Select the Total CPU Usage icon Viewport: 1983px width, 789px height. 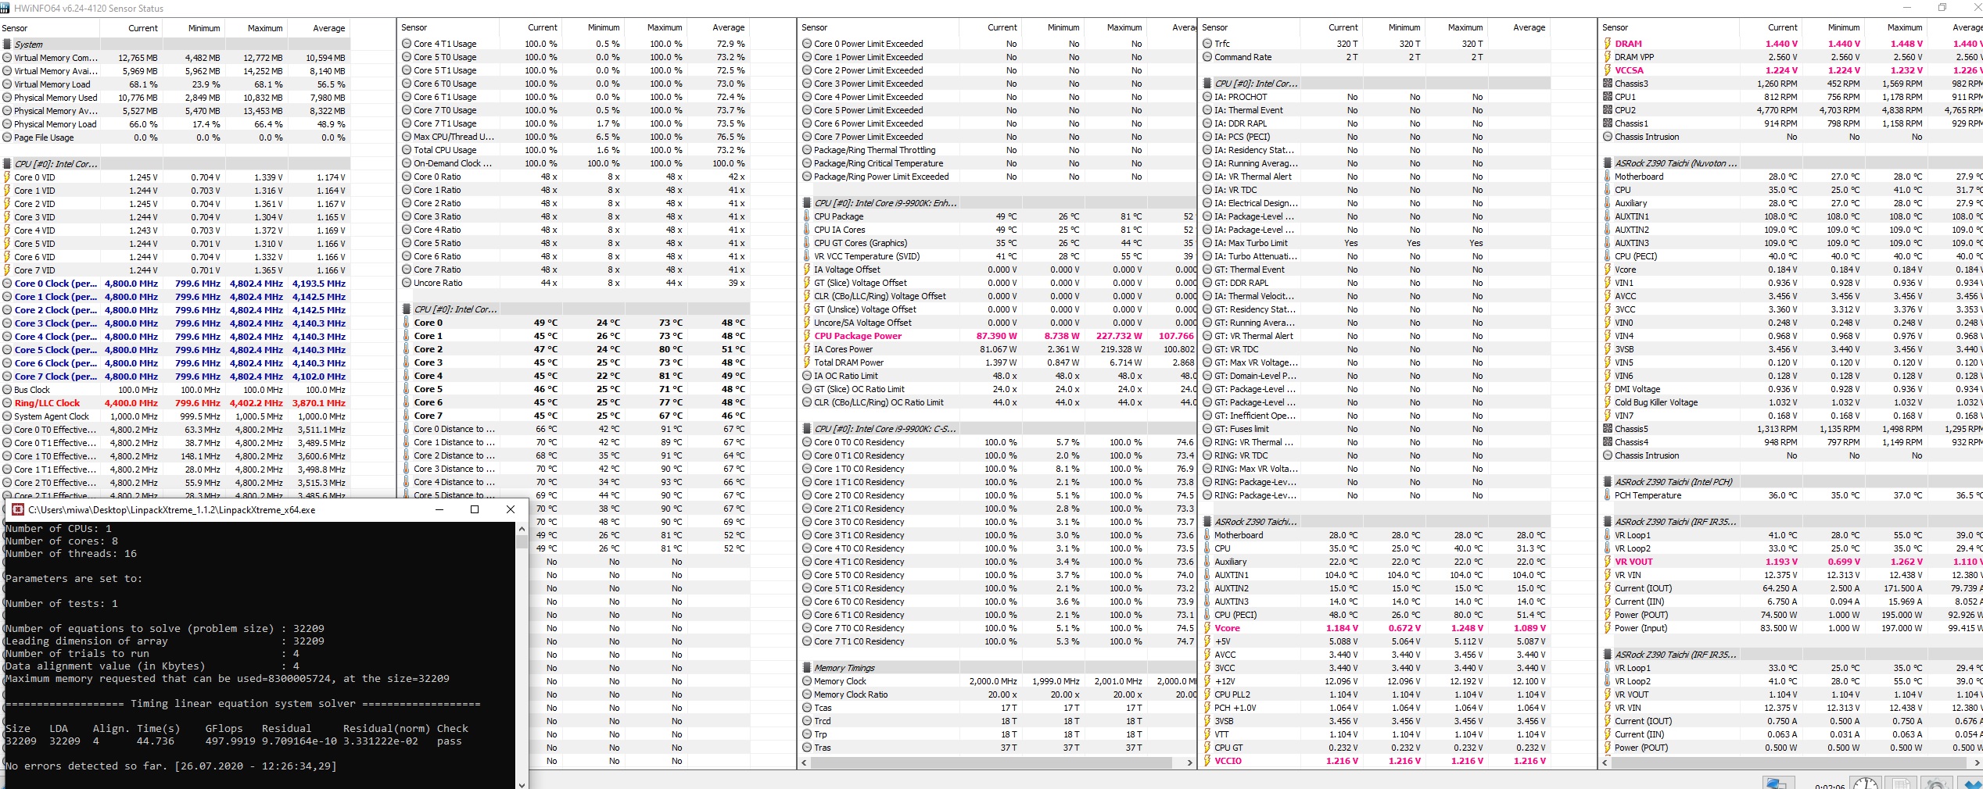tap(407, 150)
